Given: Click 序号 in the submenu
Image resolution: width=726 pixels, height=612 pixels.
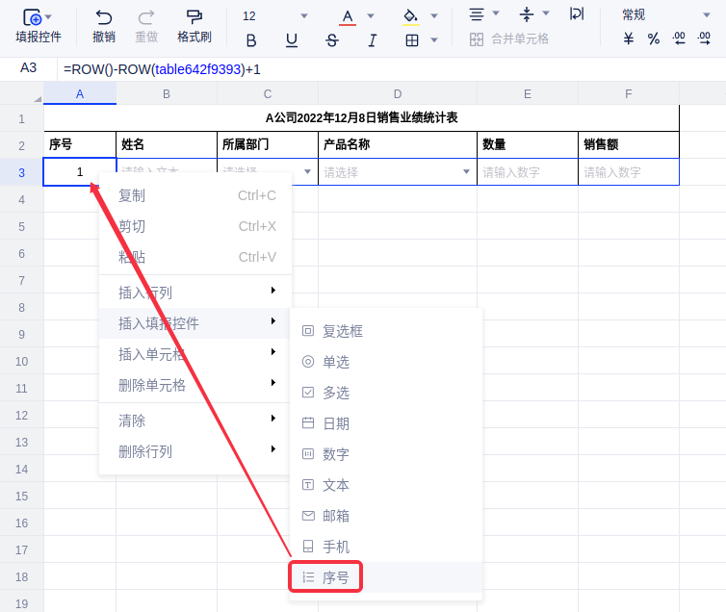Looking at the screenshot, I should 336,577.
